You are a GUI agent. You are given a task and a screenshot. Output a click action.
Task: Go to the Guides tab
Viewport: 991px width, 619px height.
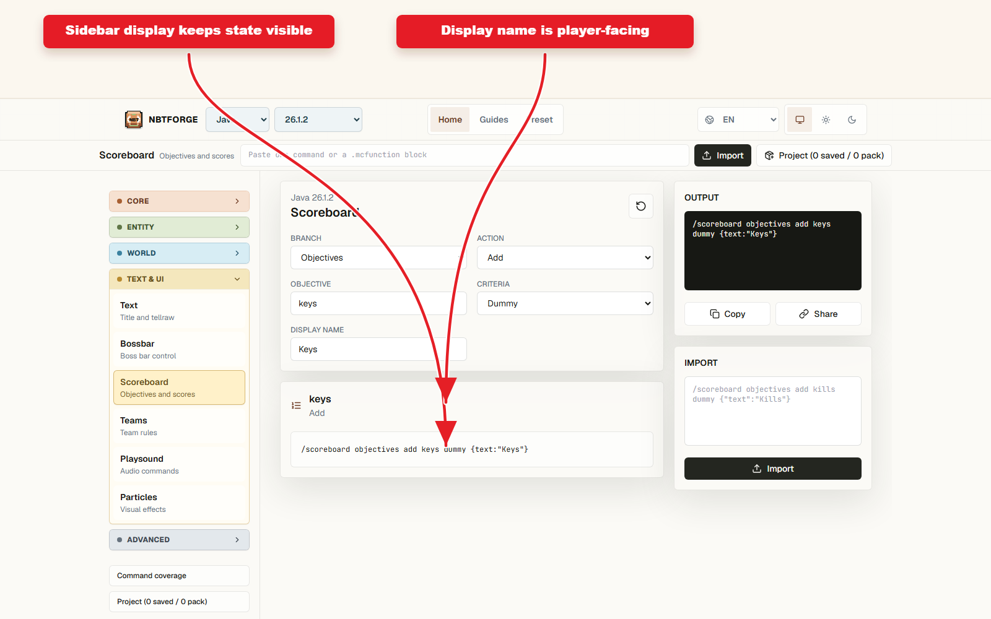pos(494,119)
